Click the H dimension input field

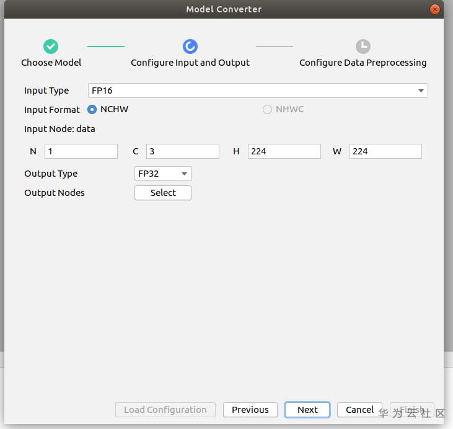[x=284, y=151]
